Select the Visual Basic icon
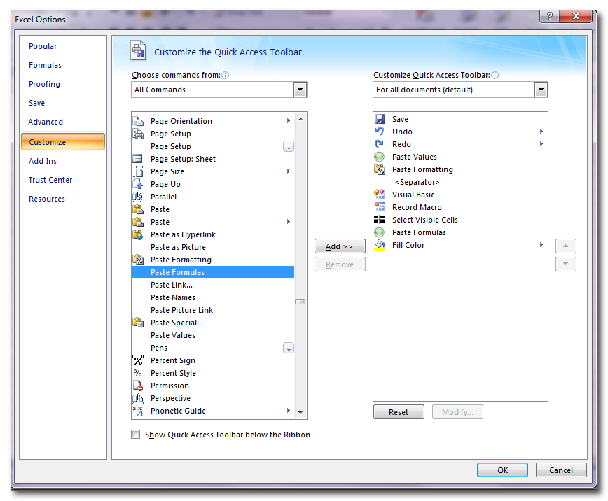 pyautogui.click(x=380, y=195)
